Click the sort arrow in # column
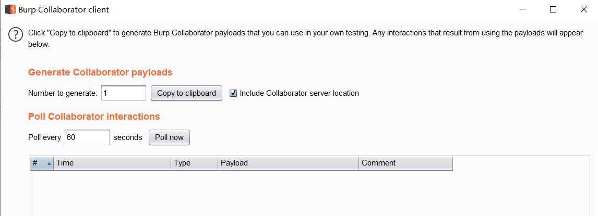 point(49,163)
